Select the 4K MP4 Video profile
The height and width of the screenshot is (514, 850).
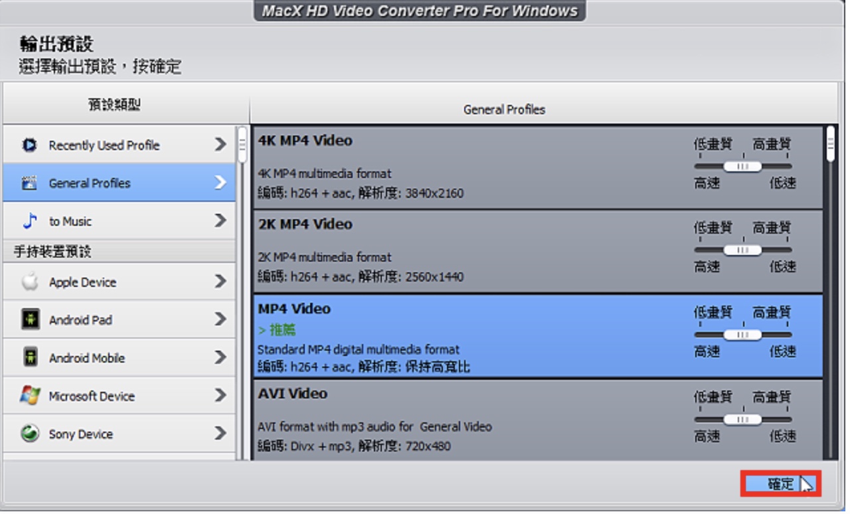click(538, 167)
